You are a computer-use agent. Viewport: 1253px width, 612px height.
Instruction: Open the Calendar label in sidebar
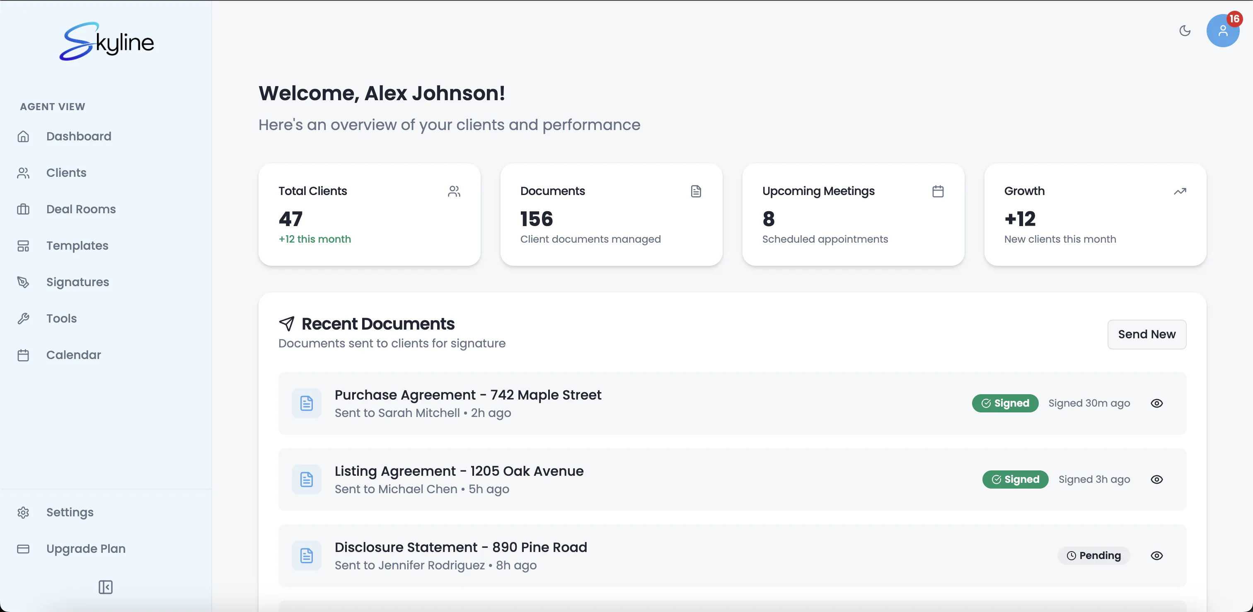[x=73, y=355]
